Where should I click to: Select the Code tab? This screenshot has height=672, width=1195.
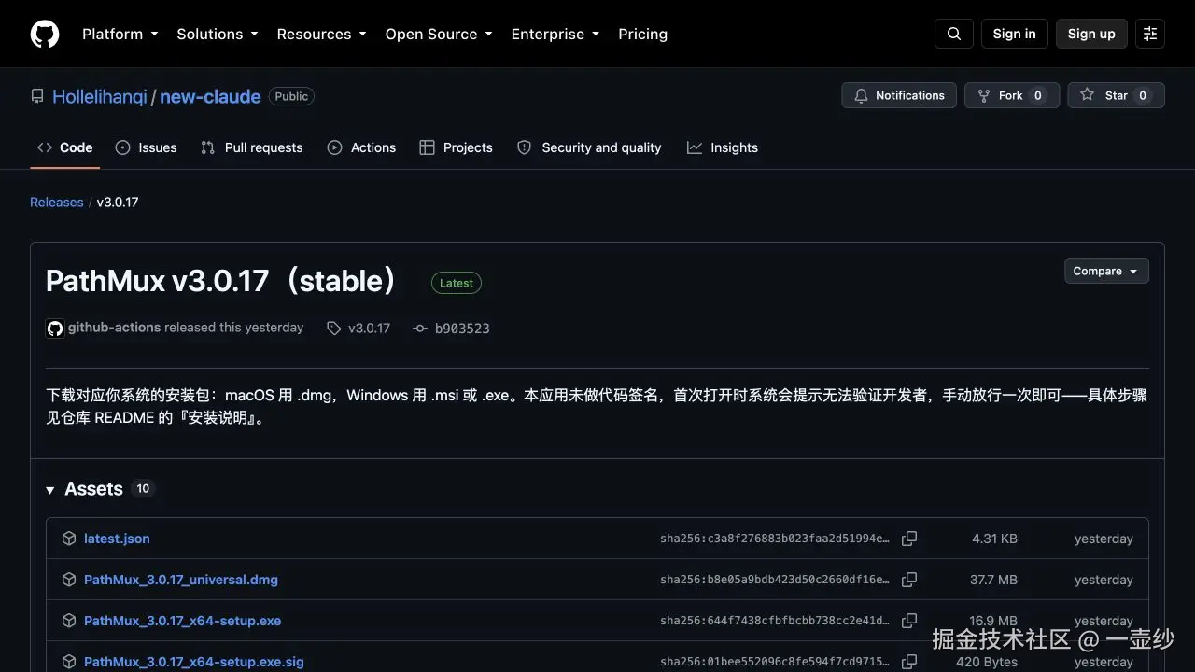tap(64, 147)
